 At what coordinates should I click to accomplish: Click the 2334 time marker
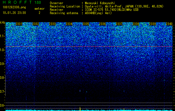(x=69, y=24)
